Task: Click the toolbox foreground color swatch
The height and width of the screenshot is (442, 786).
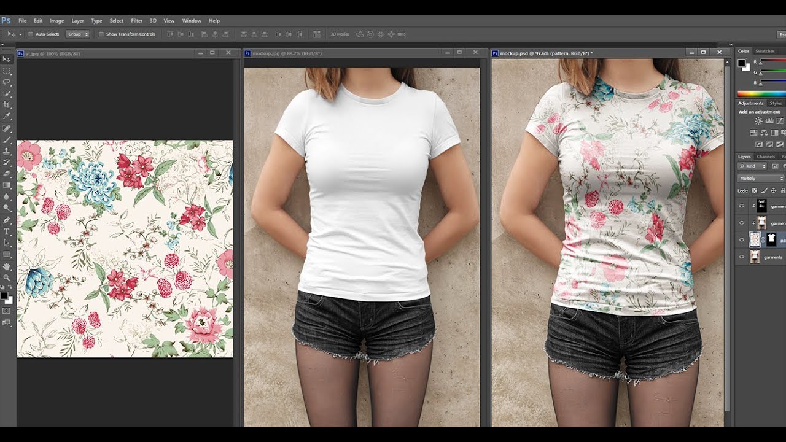Action: pyautogui.click(x=5, y=296)
